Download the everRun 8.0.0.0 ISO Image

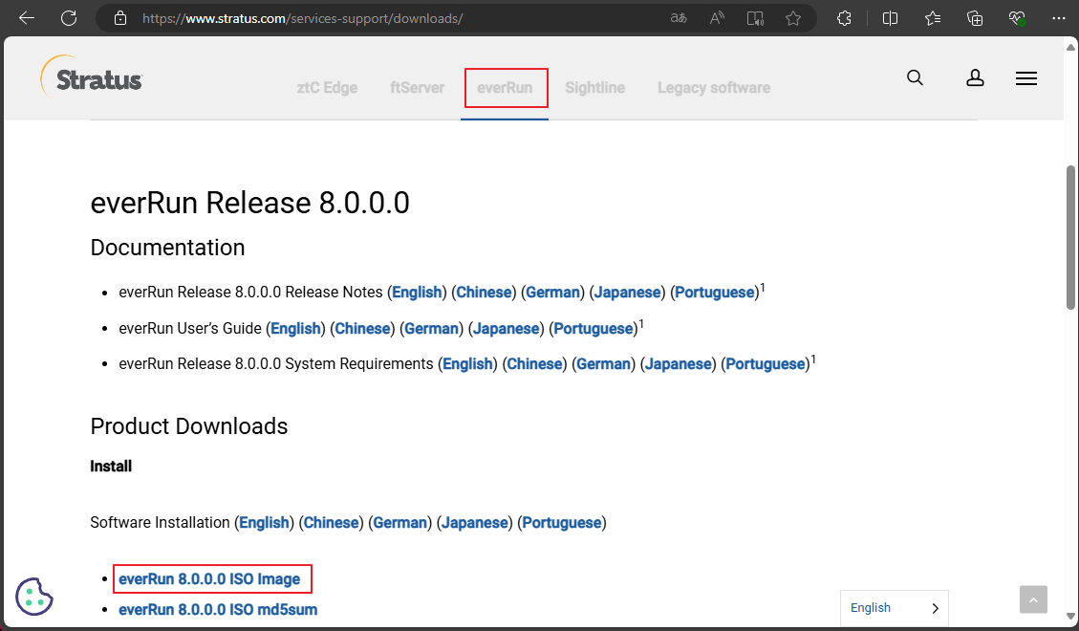click(x=210, y=579)
